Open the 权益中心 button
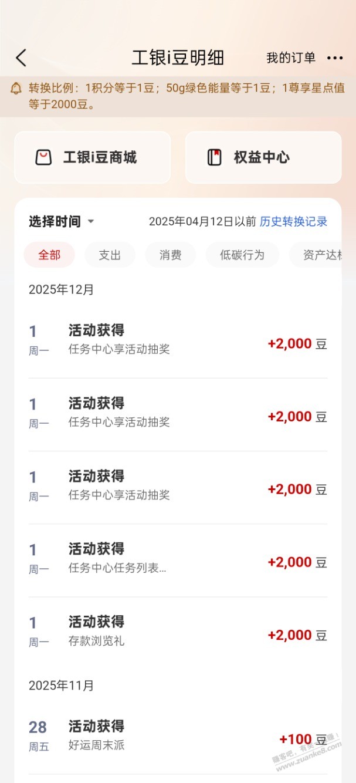Screen dimensions: 356x783 (263, 157)
